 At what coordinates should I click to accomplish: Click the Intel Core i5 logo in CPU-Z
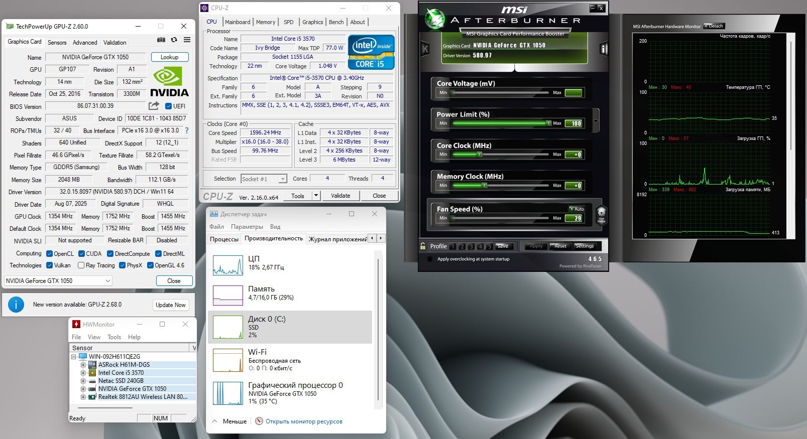[x=371, y=52]
